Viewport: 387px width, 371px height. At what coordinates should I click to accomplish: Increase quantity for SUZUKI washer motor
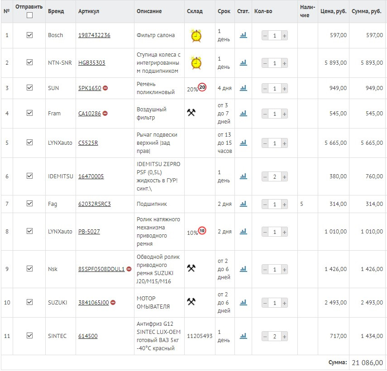tap(284, 303)
